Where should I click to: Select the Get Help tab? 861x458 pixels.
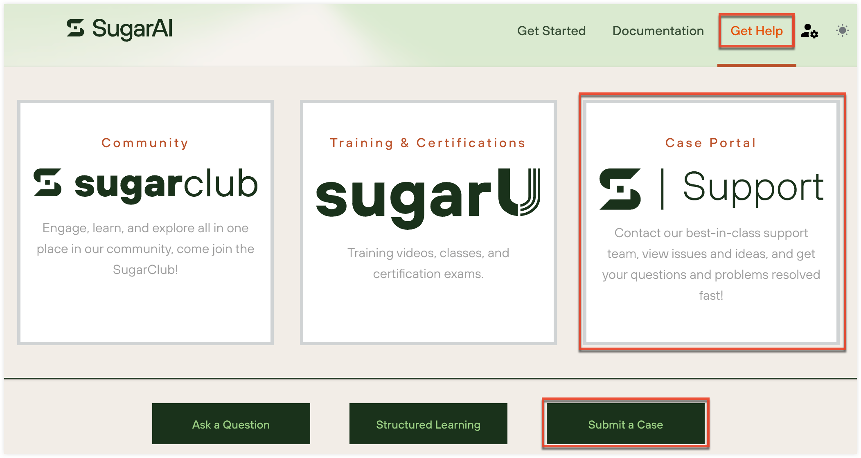757,31
